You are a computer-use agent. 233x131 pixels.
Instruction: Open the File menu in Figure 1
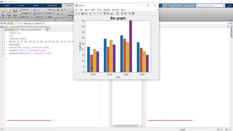coord(76,10)
